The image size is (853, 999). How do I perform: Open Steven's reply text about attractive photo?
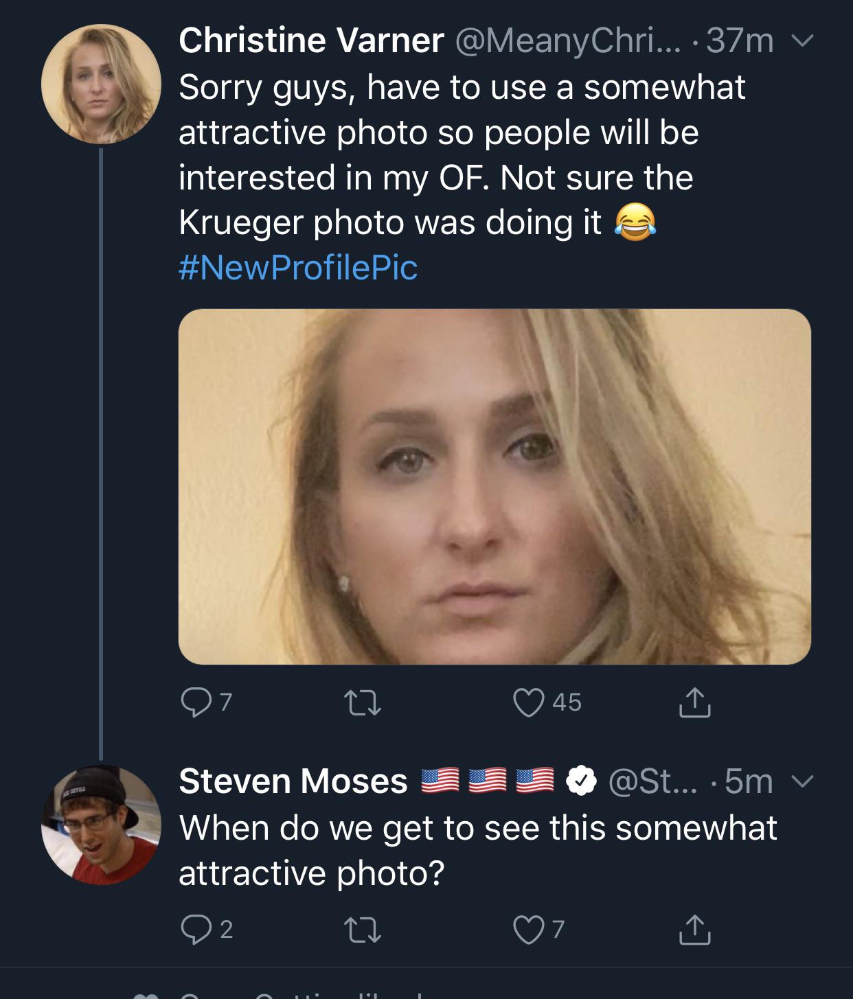click(477, 850)
